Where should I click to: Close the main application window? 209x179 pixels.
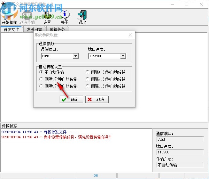pos(201,4)
